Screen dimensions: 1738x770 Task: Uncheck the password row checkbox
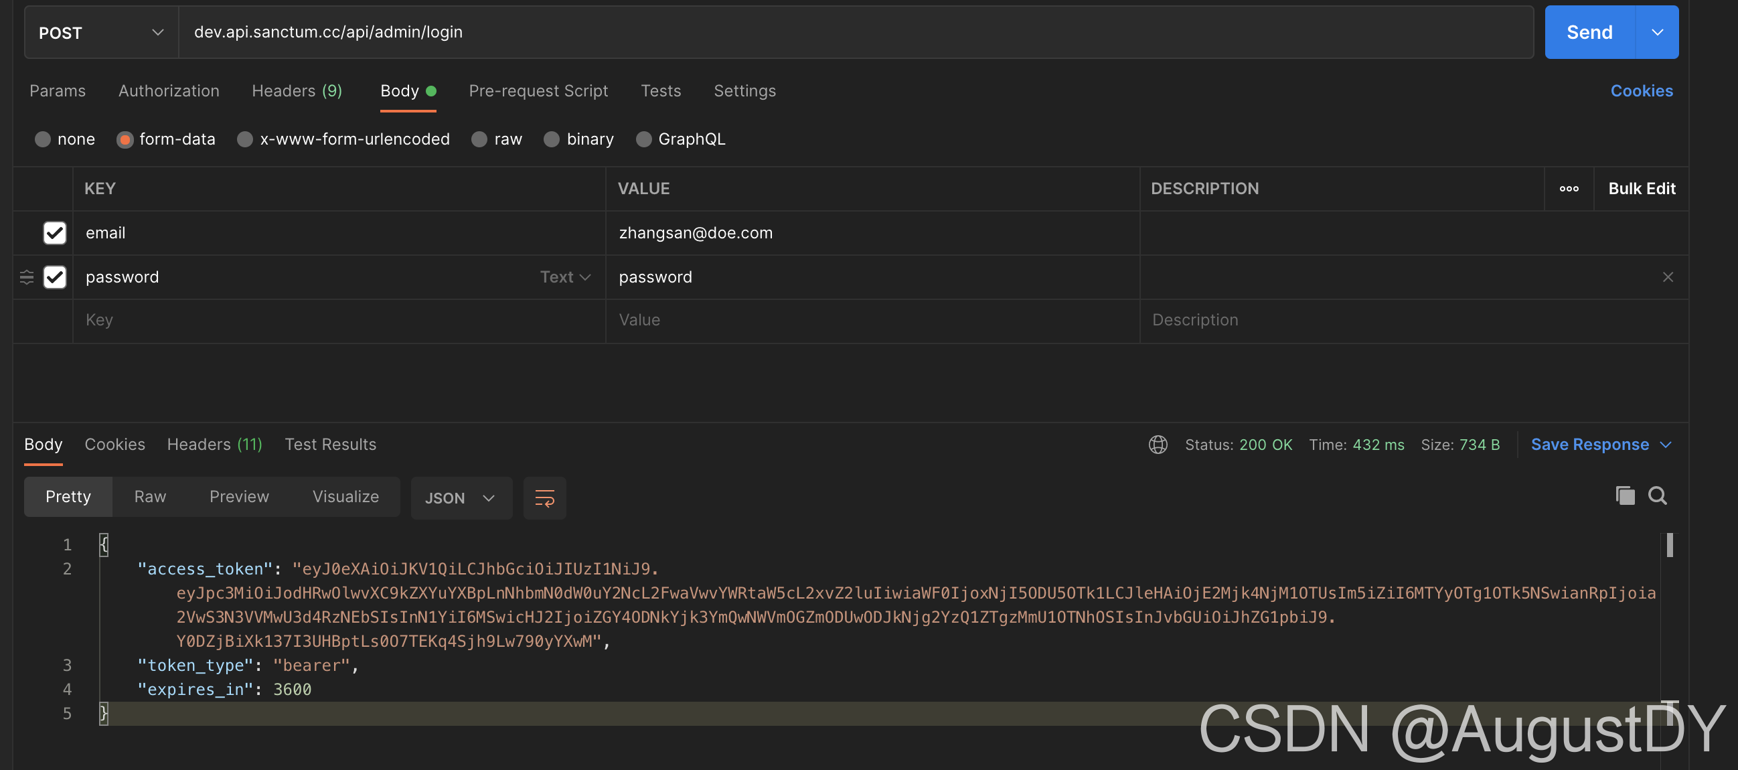(x=55, y=277)
